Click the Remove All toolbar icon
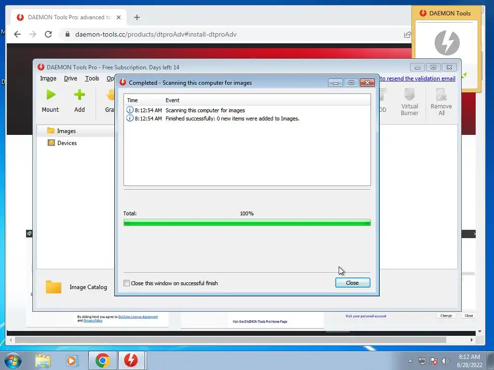Viewport: 494px width, 370px height. pyautogui.click(x=441, y=102)
